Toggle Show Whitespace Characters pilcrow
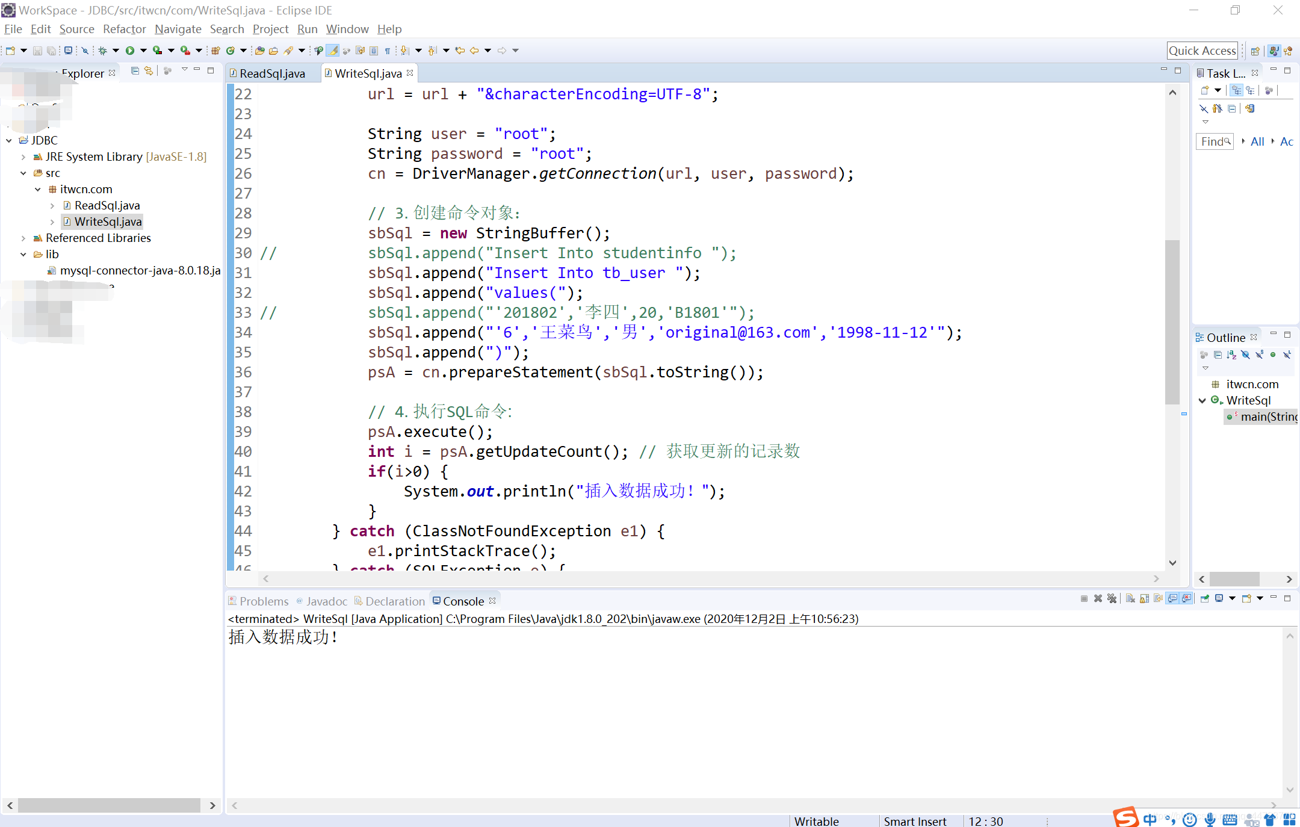 [388, 51]
